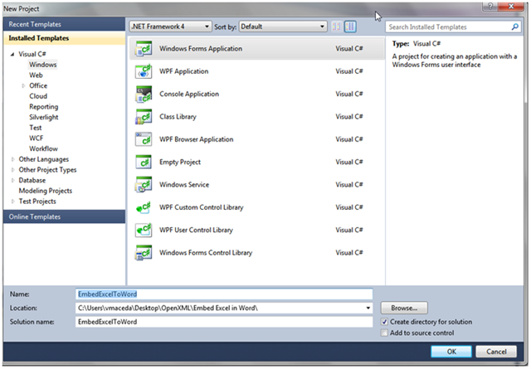
Task: Select Windows Forms Control Library name
Action: (x=206, y=253)
